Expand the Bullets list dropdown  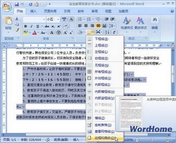tap(84, 19)
